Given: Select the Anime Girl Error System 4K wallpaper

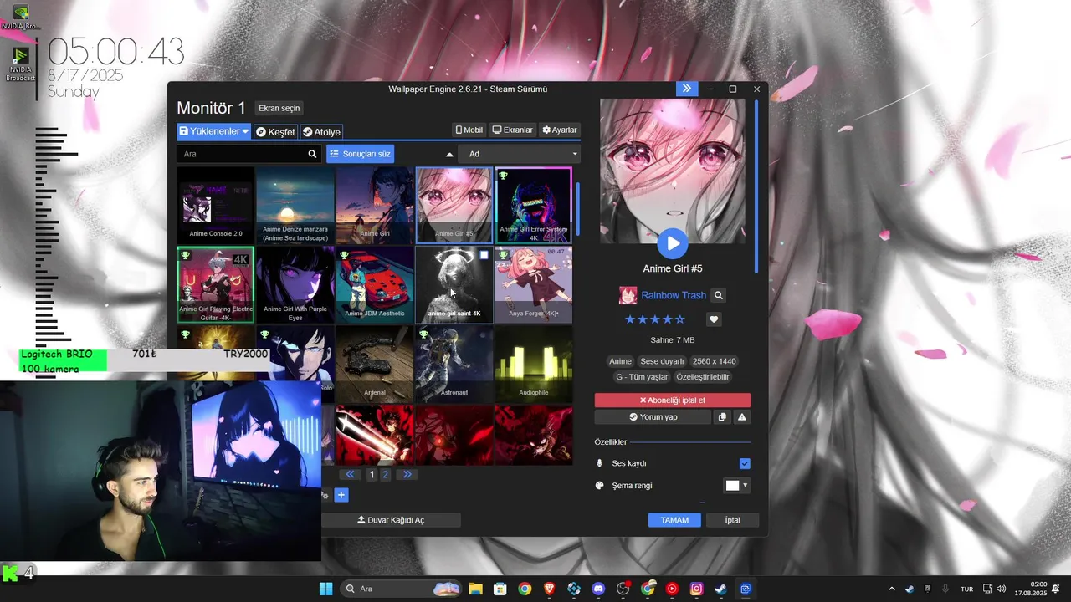Looking at the screenshot, I should pos(534,206).
